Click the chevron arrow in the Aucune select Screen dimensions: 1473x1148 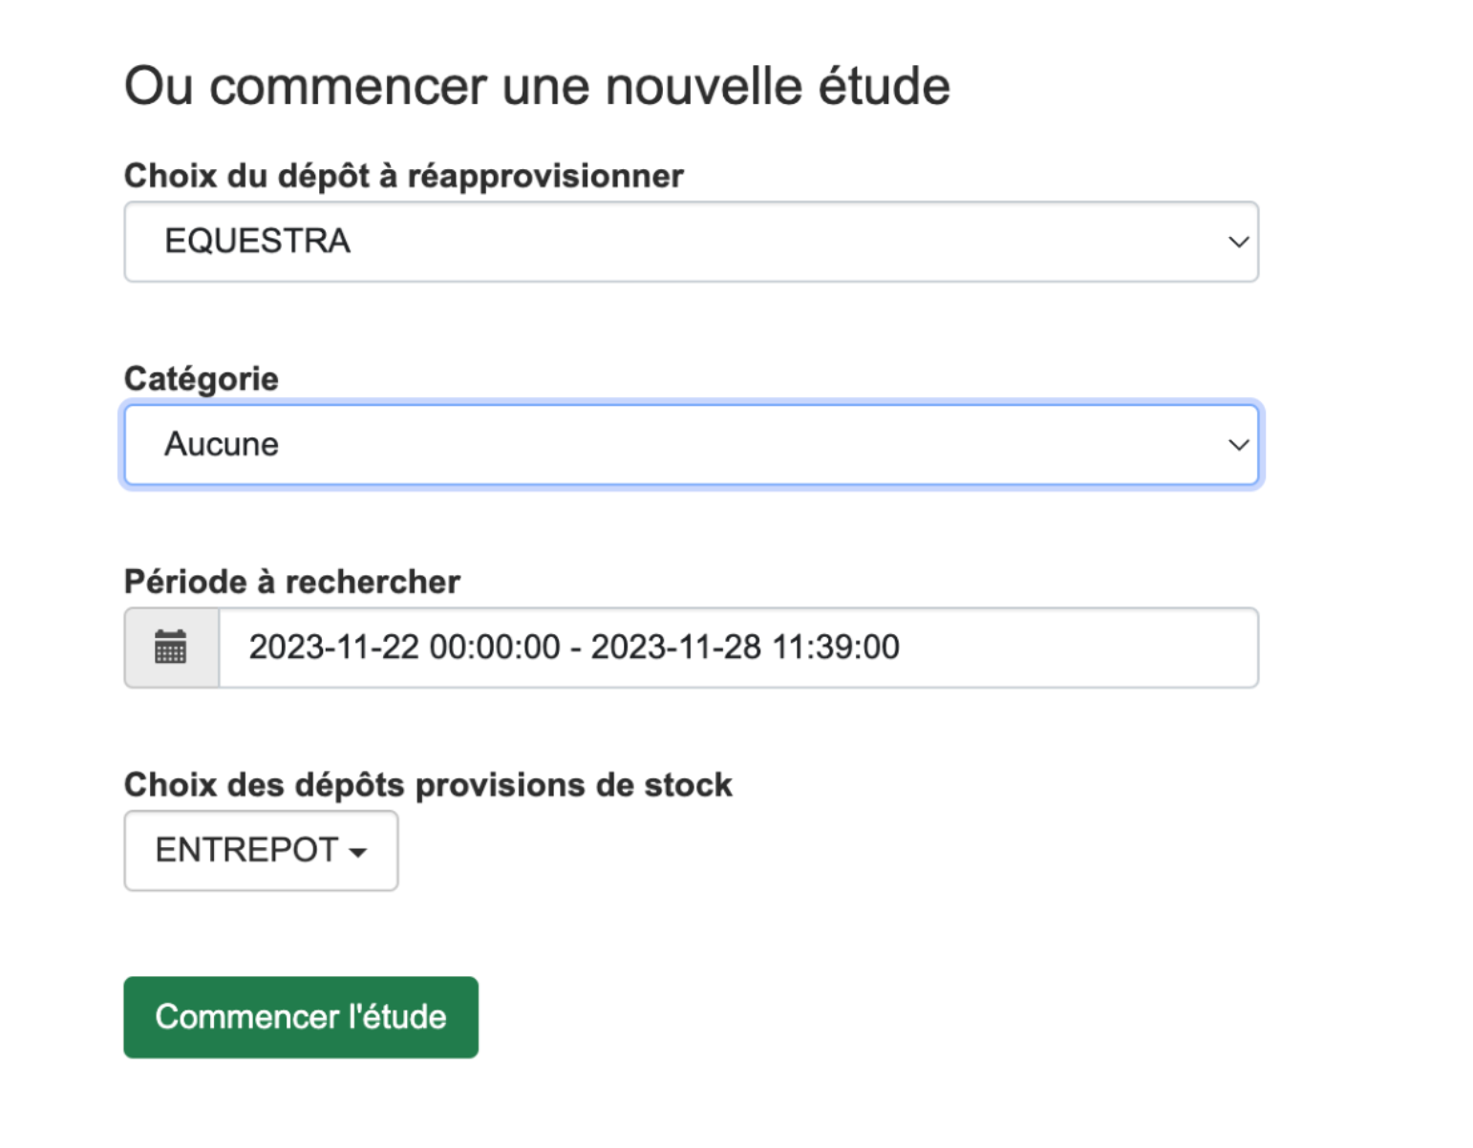[x=1238, y=445]
